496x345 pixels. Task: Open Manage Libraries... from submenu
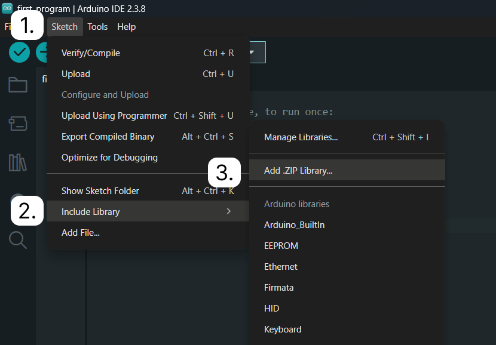(347, 137)
